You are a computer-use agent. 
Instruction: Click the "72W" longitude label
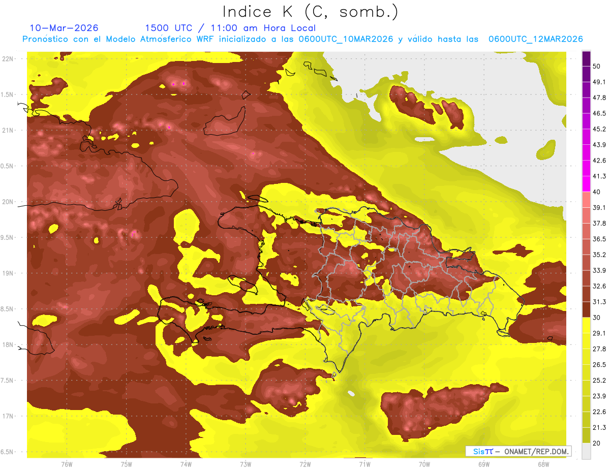[305, 464]
